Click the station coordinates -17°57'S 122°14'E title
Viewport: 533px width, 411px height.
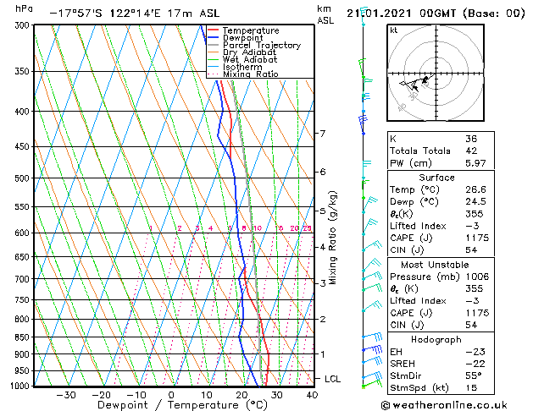[x=134, y=14]
